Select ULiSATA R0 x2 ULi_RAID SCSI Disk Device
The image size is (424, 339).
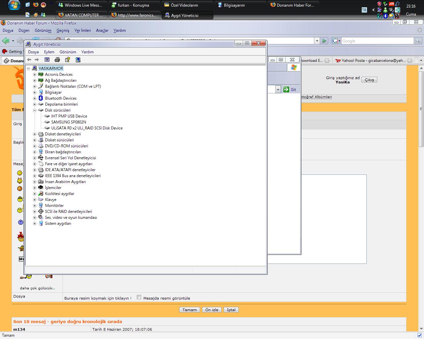87,128
